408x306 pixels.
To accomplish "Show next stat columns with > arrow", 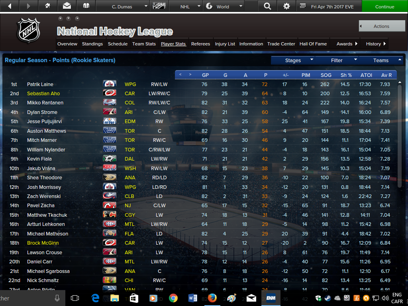I will click(190, 75).
